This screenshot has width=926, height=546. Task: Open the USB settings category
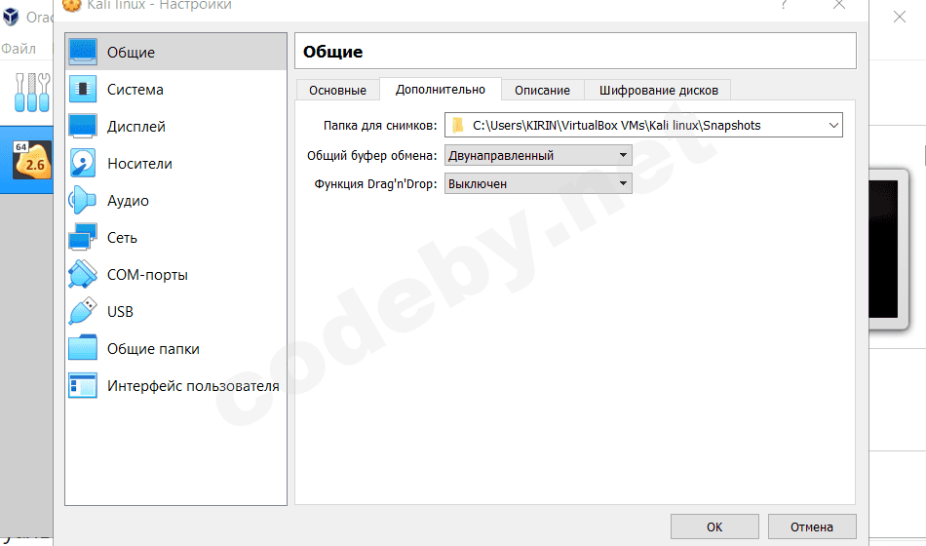[x=176, y=311]
